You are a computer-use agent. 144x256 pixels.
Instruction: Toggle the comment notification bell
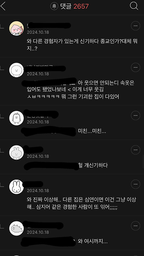click(54, 6)
